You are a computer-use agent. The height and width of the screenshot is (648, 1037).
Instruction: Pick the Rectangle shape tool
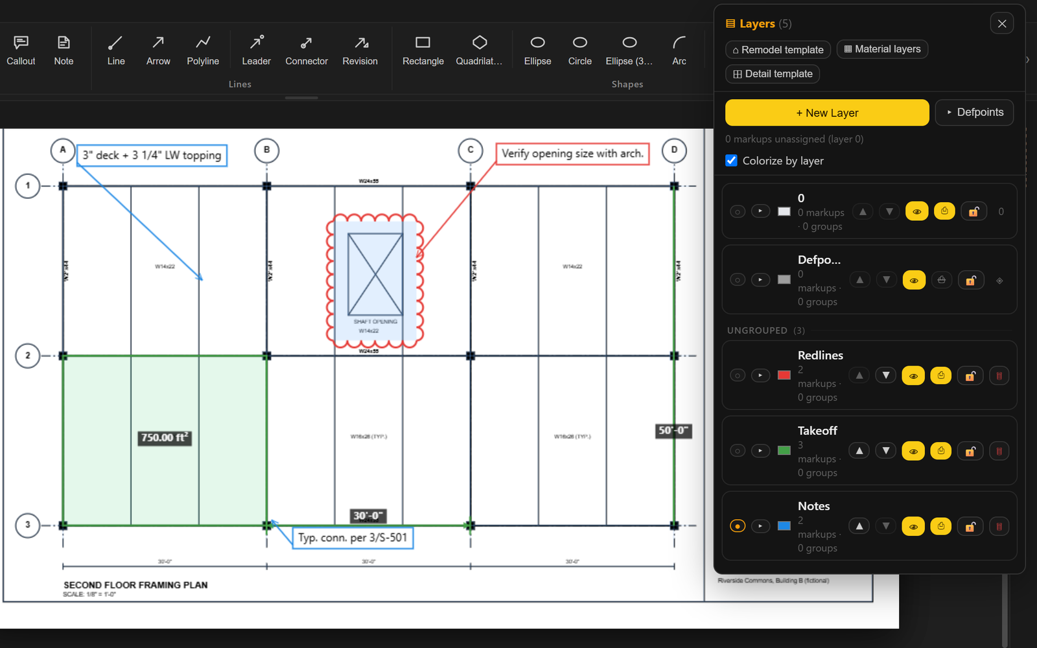click(423, 51)
